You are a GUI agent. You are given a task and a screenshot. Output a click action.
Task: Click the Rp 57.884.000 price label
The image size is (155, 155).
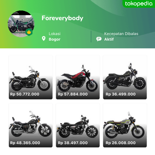(73, 94)
